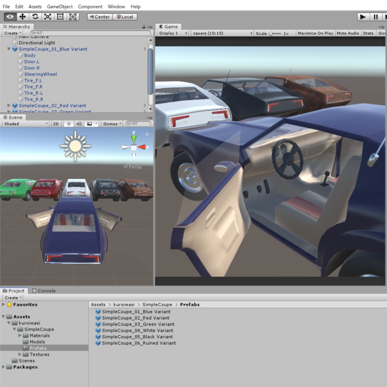Select Tire_R.R cube icon
Screen dimensions: 387x387
coord(20,99)
